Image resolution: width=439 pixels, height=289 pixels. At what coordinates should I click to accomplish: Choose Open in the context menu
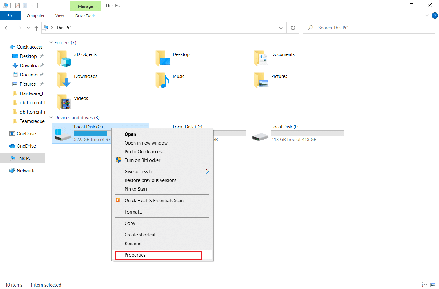162,134
